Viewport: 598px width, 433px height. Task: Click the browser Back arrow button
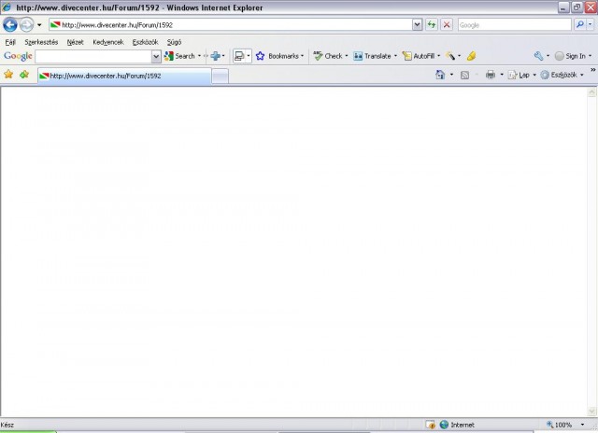(x=11, y=25)
